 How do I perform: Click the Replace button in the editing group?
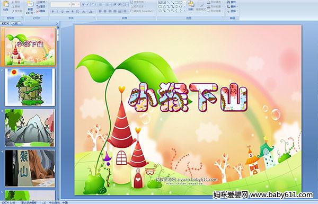pyautogui.click(x=232, y=6)
